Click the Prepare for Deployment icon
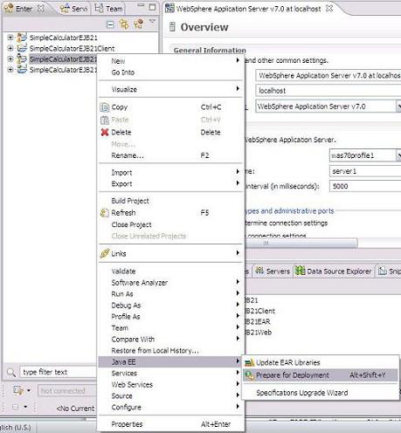Viewport: 401px width, 433px height. [250, 375]
